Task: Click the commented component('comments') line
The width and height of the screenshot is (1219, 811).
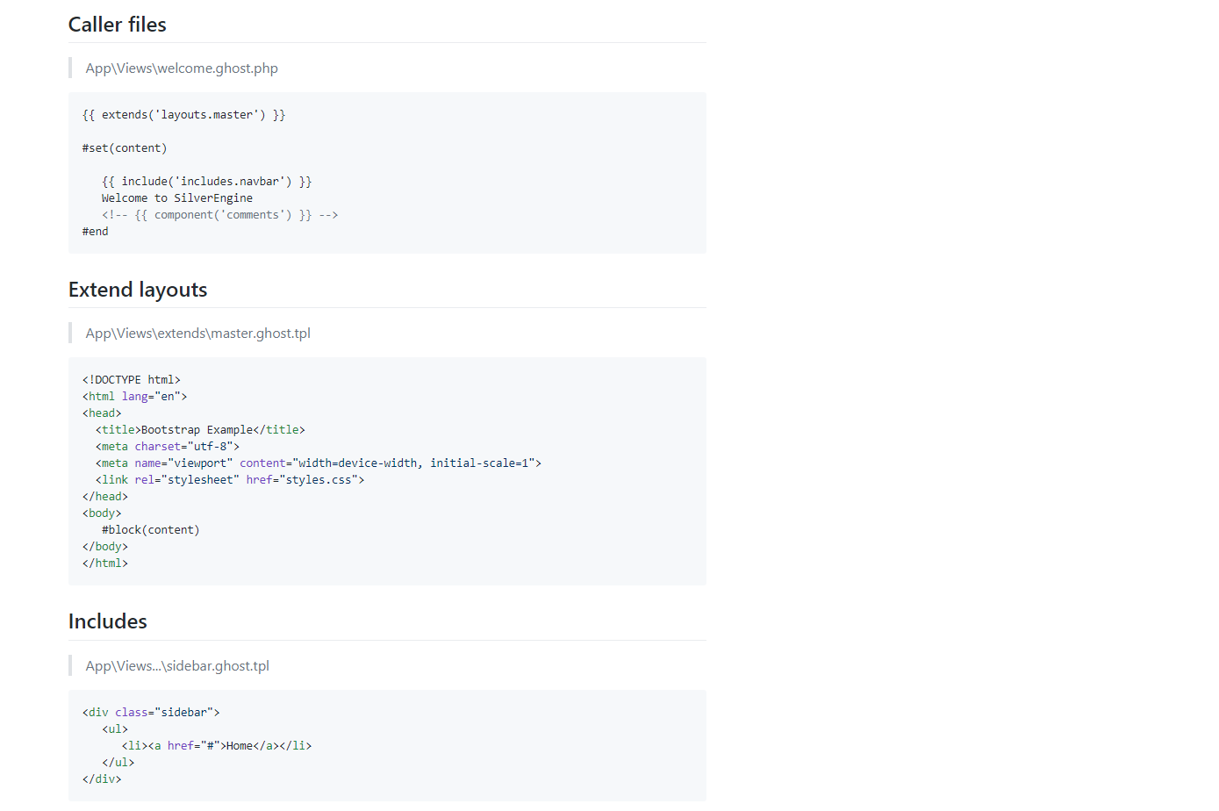Action: 220,215
